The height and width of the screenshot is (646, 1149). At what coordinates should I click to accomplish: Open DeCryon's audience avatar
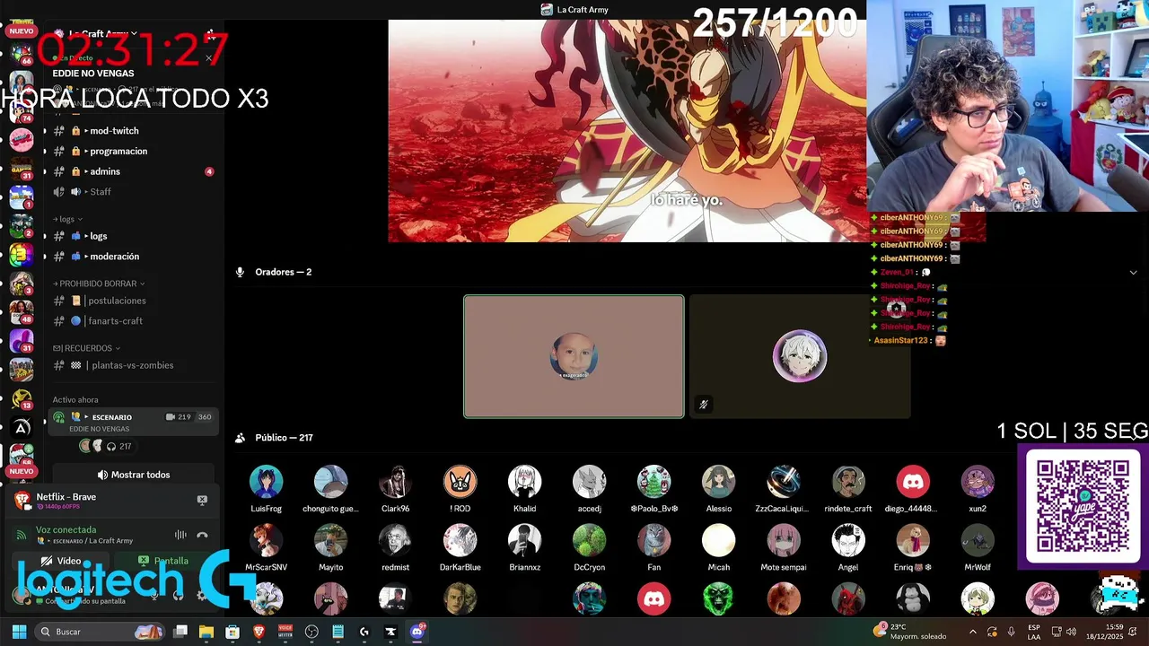tap(589, 541)
